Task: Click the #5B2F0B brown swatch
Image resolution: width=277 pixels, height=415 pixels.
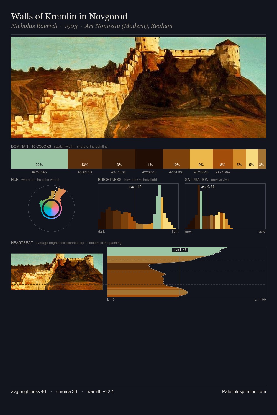Action: pos(85,159)
